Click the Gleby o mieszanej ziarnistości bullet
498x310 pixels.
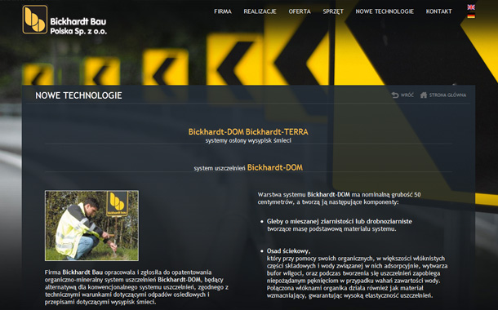click(339, 221)
